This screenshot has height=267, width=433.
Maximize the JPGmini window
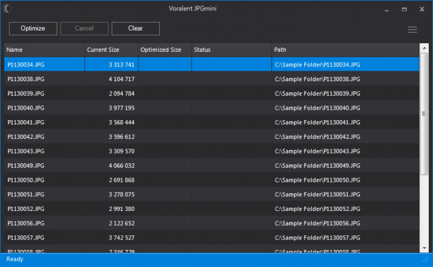[404, 9]
